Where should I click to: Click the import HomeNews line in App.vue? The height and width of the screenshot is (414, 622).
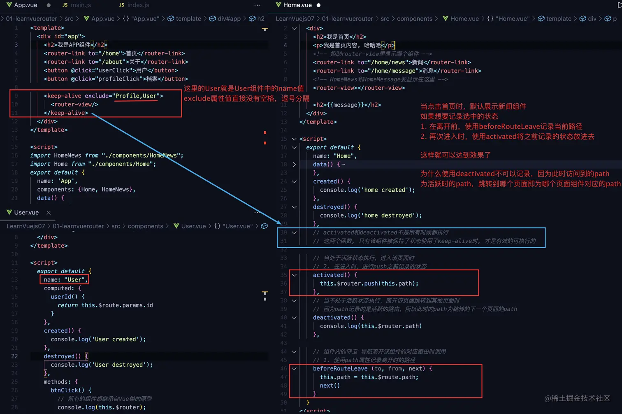pyautogui.click(x=107, y=156)
